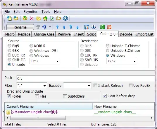Move item up with blue up arrow
The width and height of the screenshot is (157, 129).
coord(58,27)
